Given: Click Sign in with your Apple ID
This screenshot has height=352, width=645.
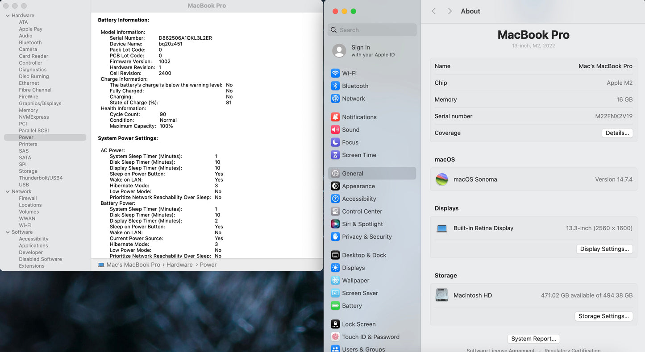Looking at the screenshot, I should (x=373, y=51).
